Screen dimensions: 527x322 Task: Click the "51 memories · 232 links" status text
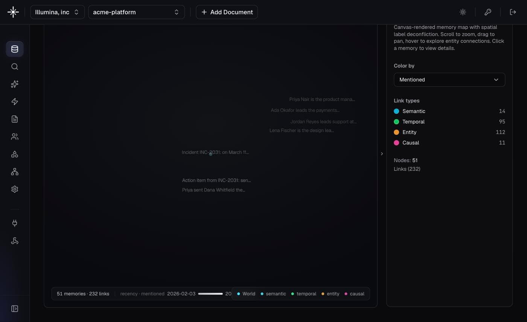coord(83,294)
